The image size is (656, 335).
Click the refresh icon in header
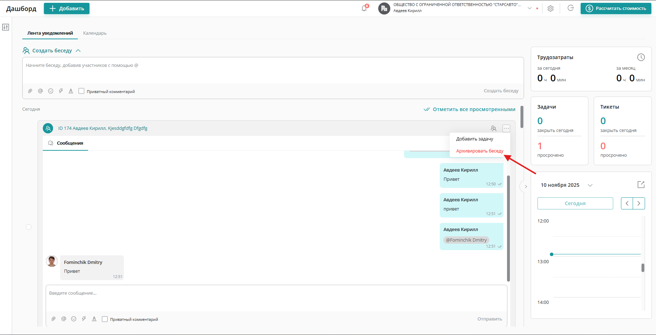click(x=570, y=8)
